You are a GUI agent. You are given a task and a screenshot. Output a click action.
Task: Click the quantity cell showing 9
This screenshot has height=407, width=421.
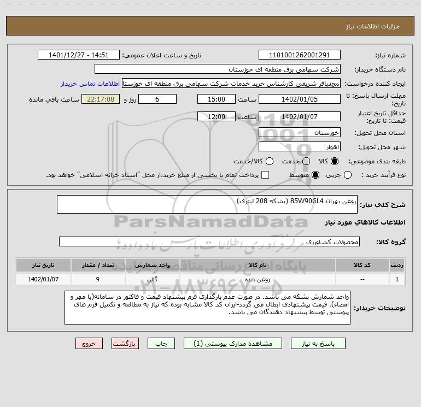click(98, 279)
